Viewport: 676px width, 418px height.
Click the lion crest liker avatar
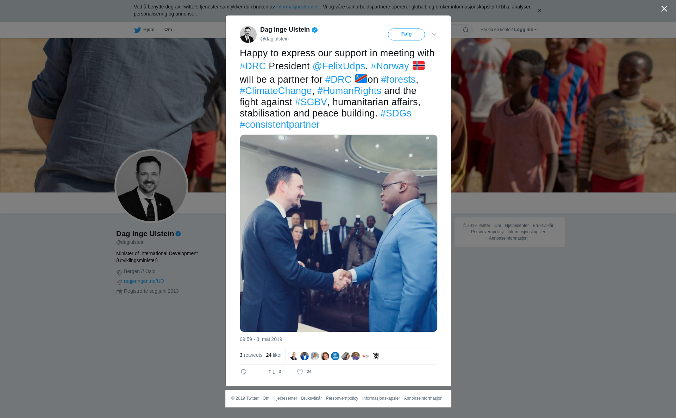376,356
